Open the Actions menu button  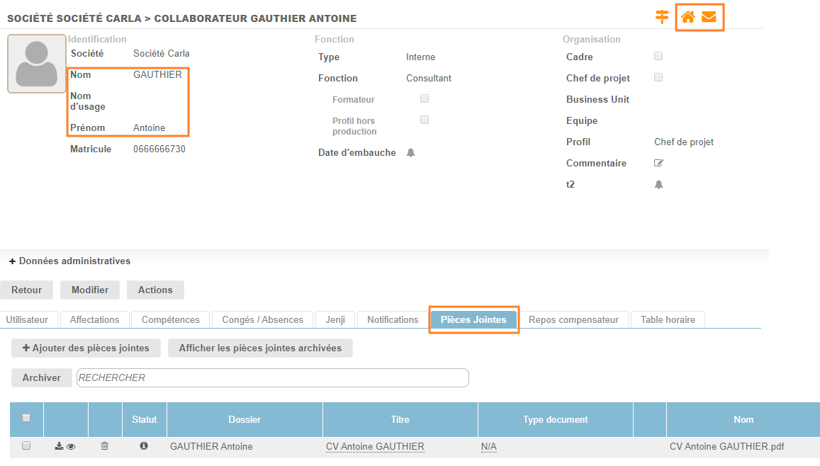coord(155,290)
